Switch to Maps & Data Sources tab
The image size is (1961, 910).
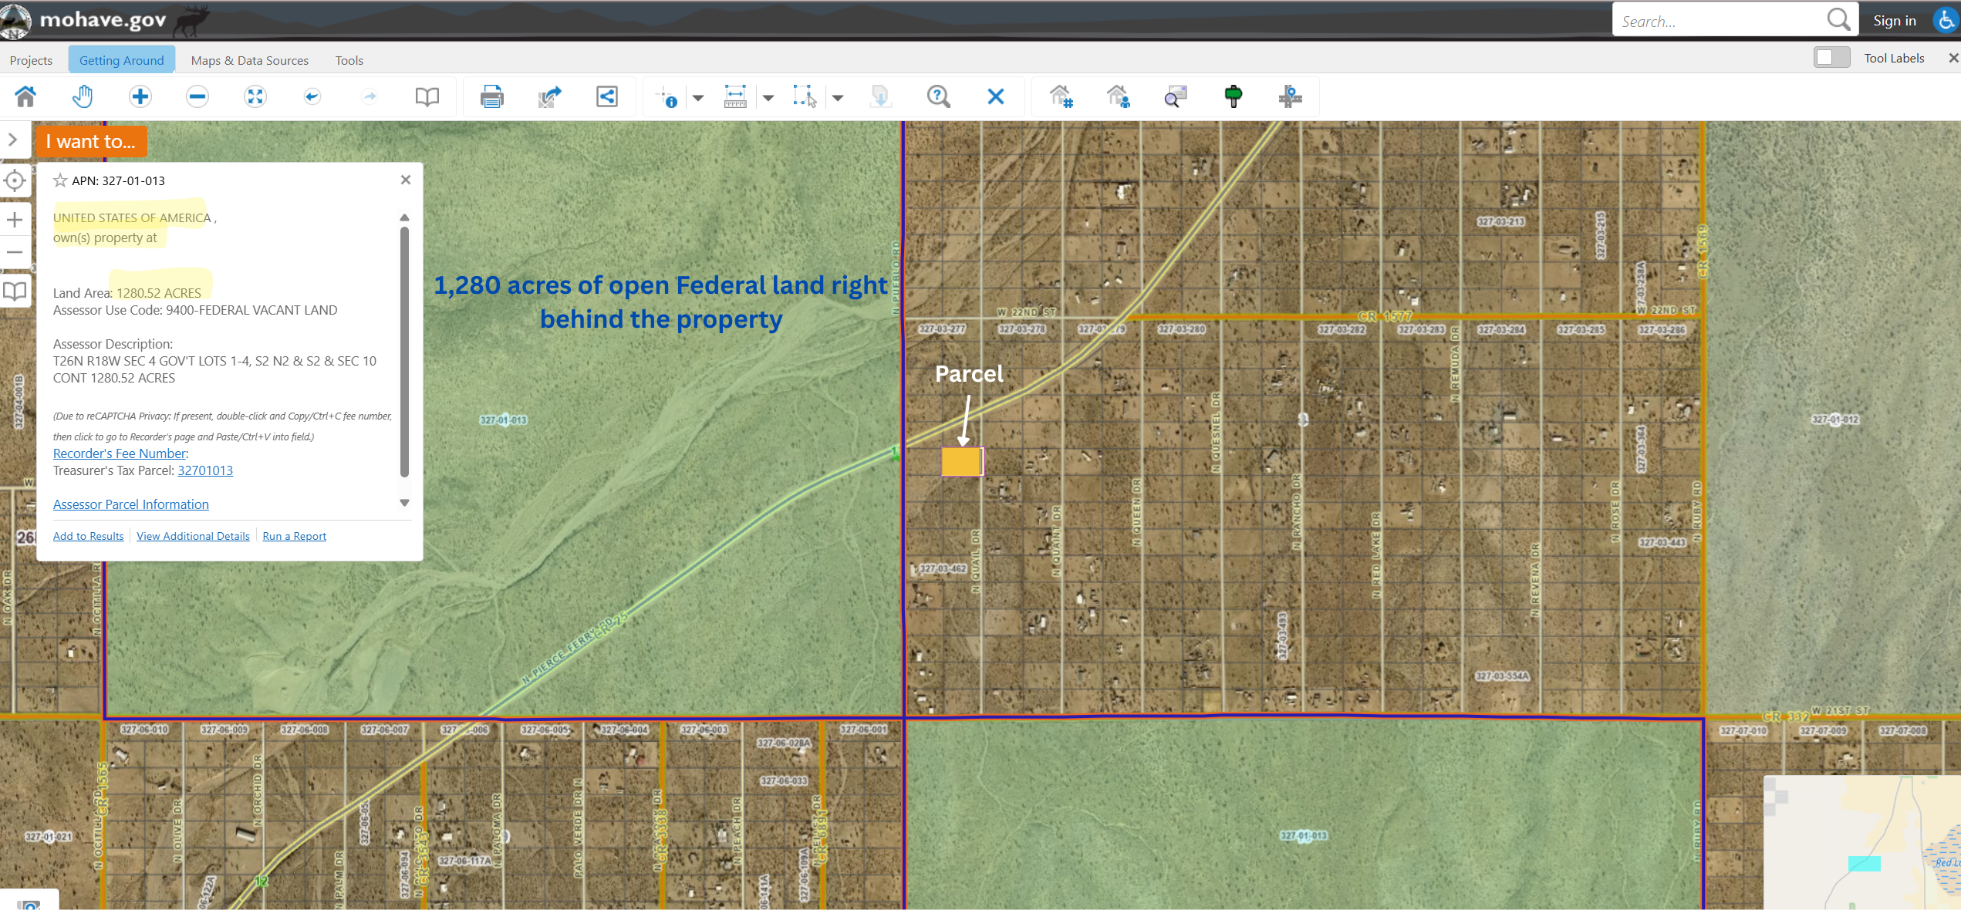coord(249,60)
